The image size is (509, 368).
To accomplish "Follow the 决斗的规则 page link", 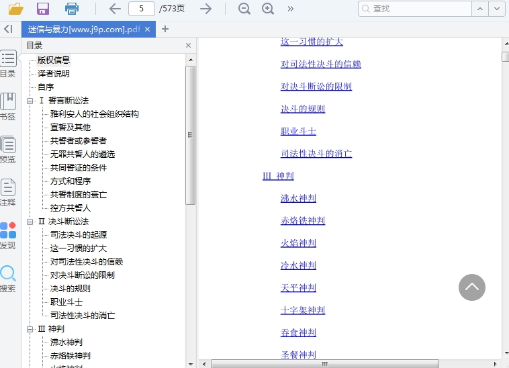I will [303, 109].
